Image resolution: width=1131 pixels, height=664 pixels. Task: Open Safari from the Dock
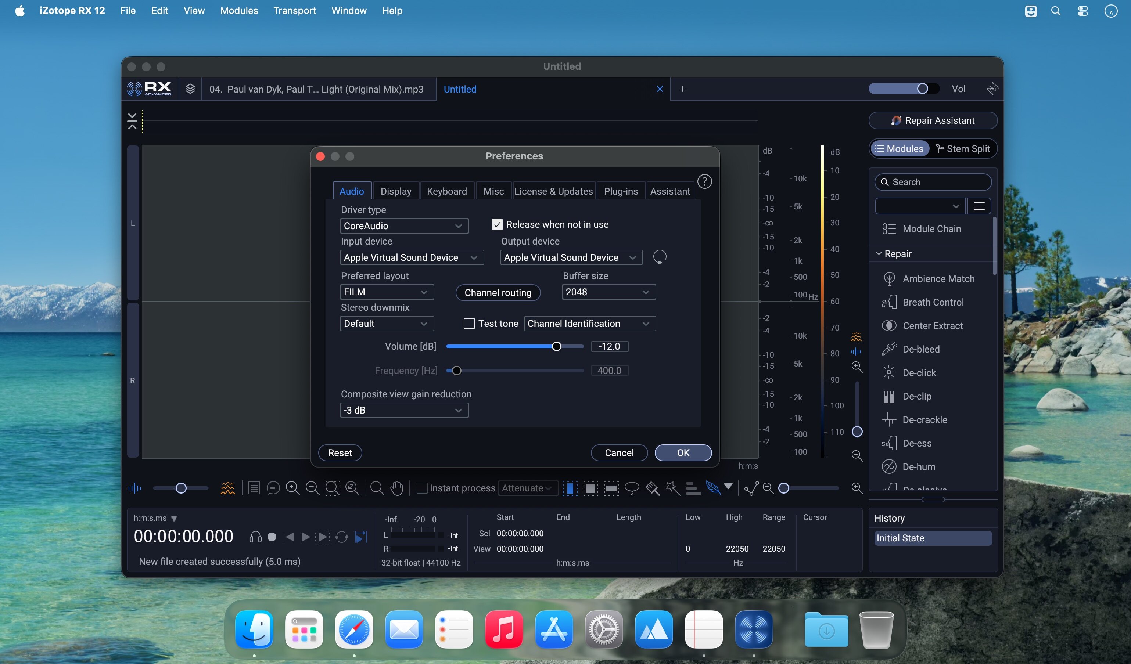click(x=354, y=629)
